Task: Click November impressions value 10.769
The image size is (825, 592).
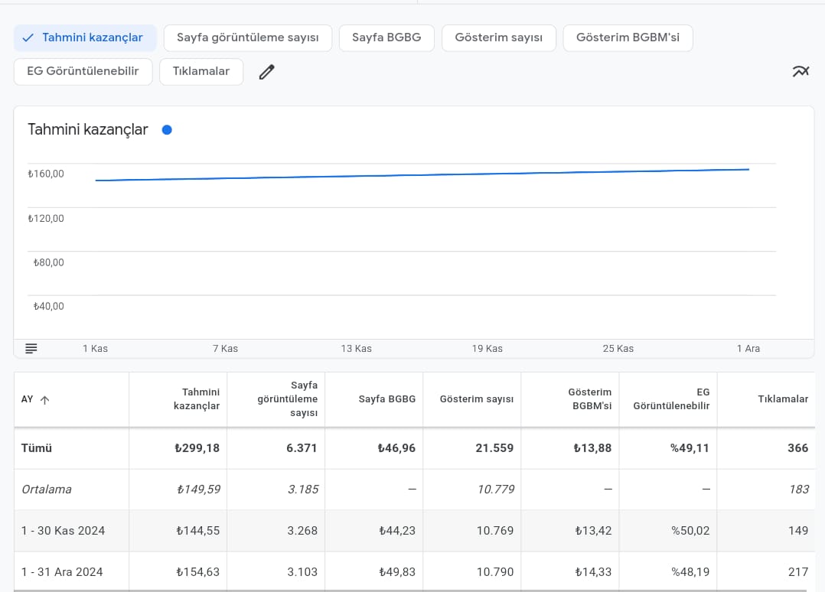Action: [494, 531]
